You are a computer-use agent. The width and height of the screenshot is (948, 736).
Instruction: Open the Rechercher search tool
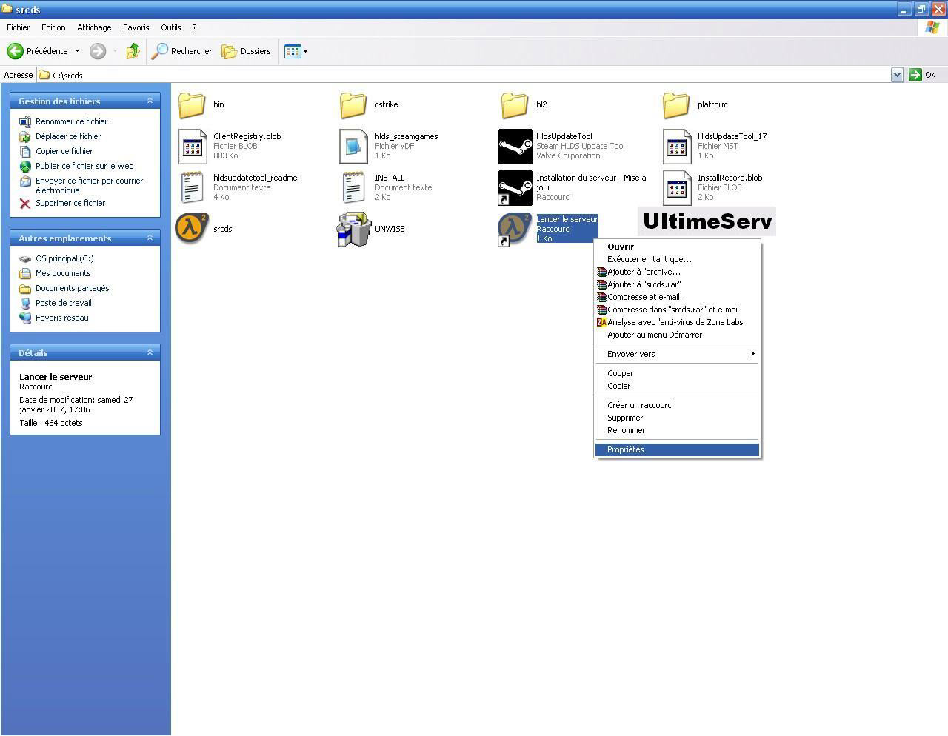[182, 51]
